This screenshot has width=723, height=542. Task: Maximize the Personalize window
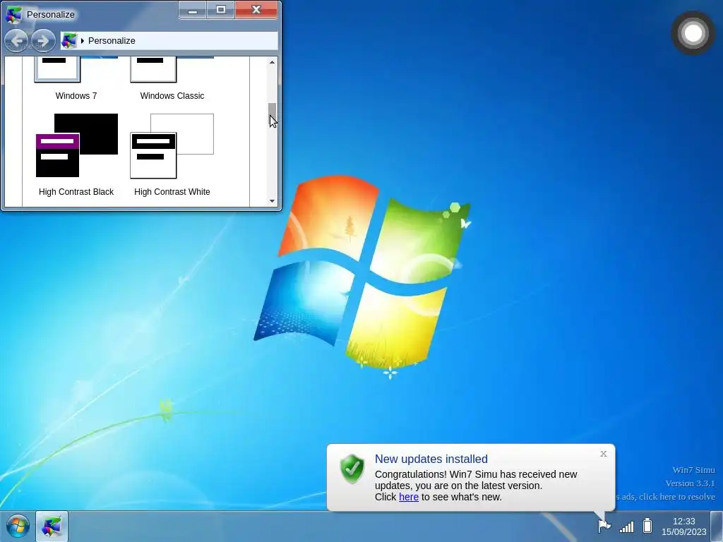221,10
